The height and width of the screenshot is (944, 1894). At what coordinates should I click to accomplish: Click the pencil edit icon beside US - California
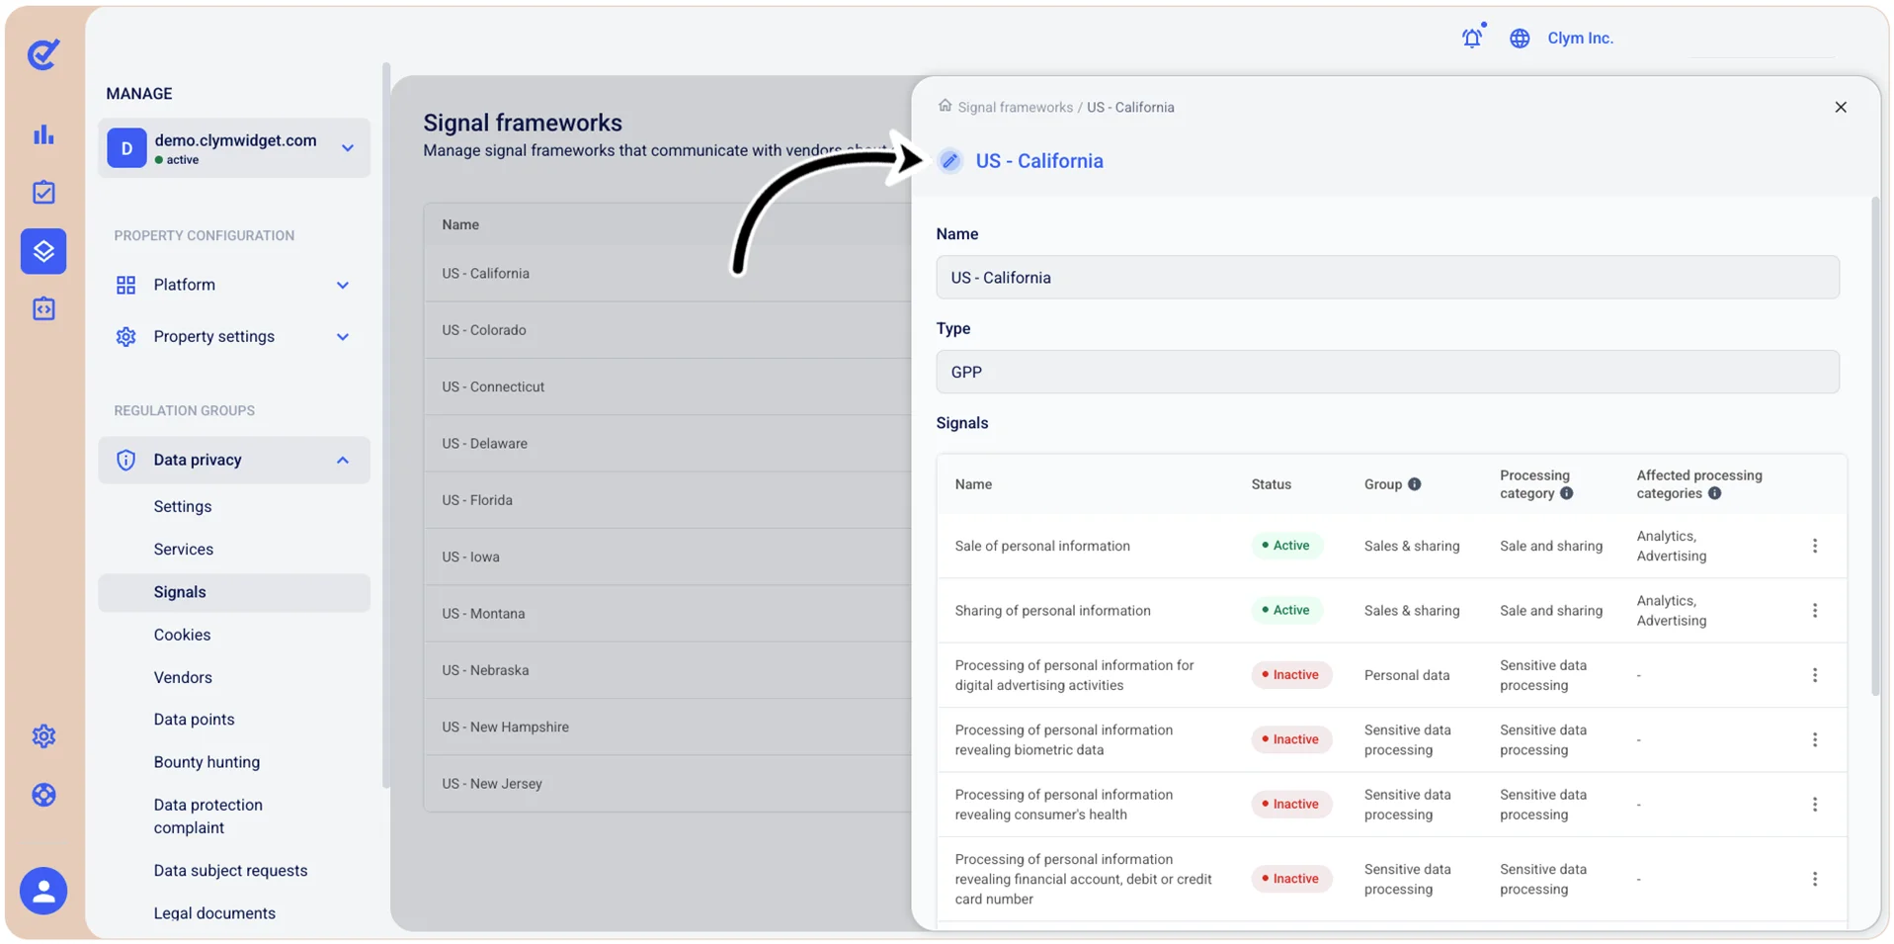tap(949, 160)
